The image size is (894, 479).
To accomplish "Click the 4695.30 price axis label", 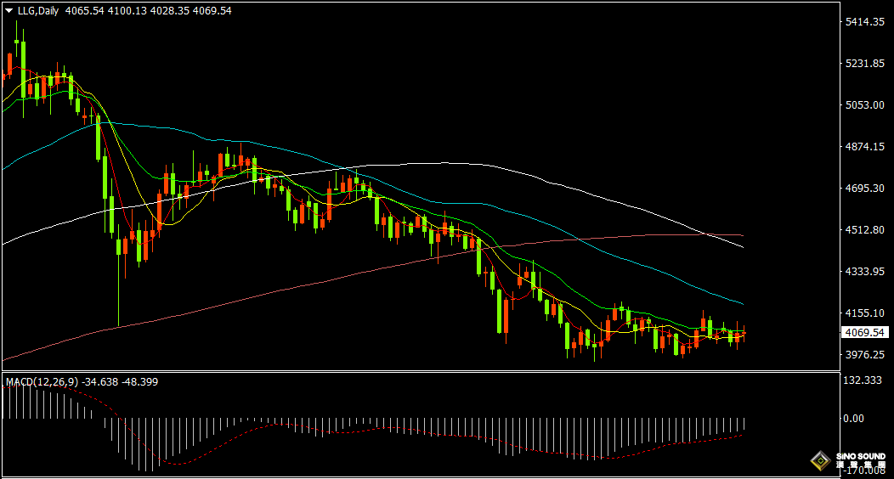I will 865,189.
